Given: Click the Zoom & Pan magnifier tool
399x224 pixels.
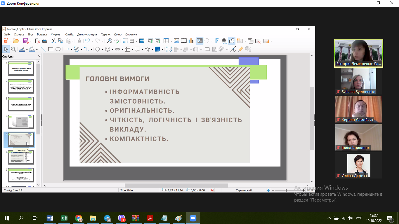Looking at the screenshot, I should pyautogui.click(x=13, y=49).
